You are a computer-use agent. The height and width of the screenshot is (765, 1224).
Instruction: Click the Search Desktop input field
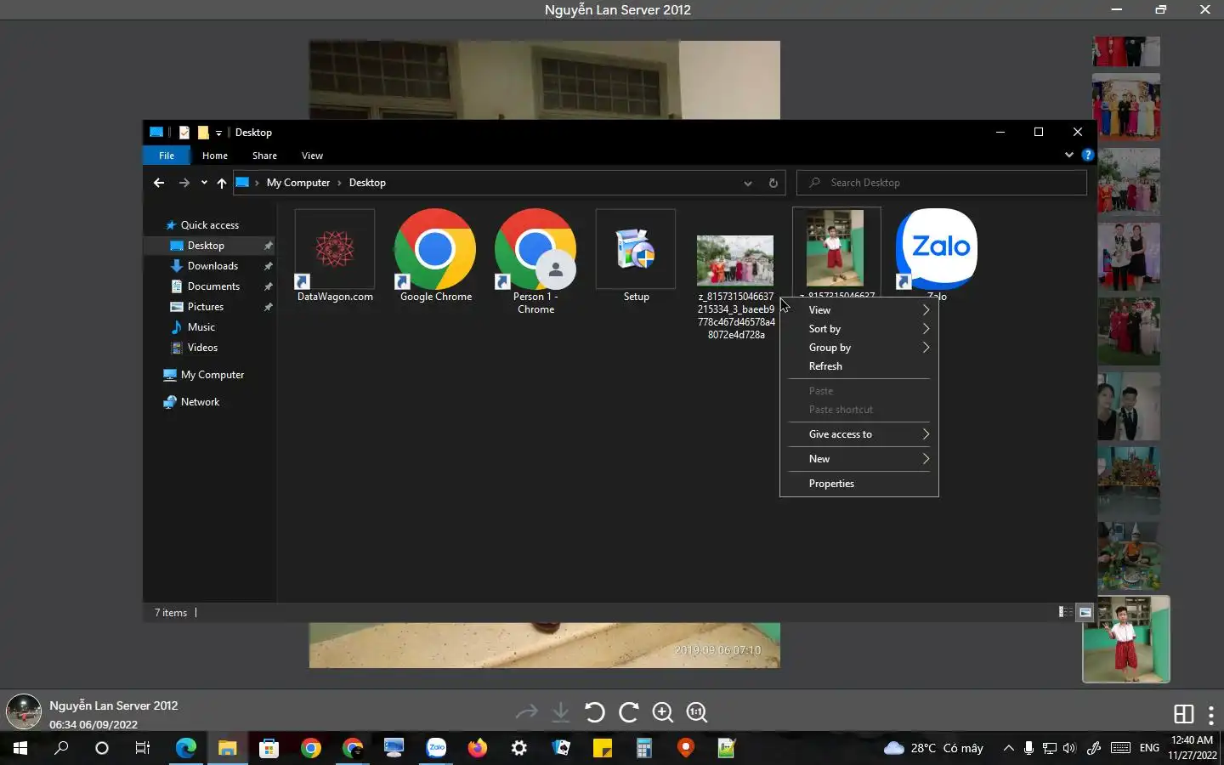(x=942, y=183)
